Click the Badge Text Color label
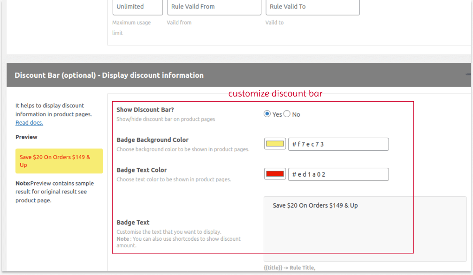 [x=142, y=170]
